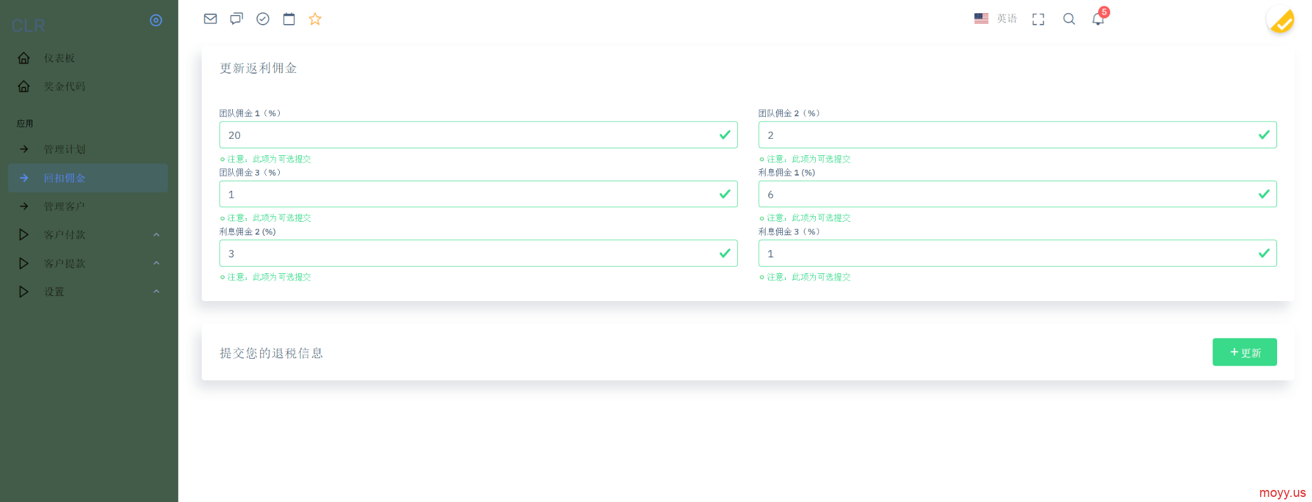Open the calendar icon in toolbar

point(289,19)
